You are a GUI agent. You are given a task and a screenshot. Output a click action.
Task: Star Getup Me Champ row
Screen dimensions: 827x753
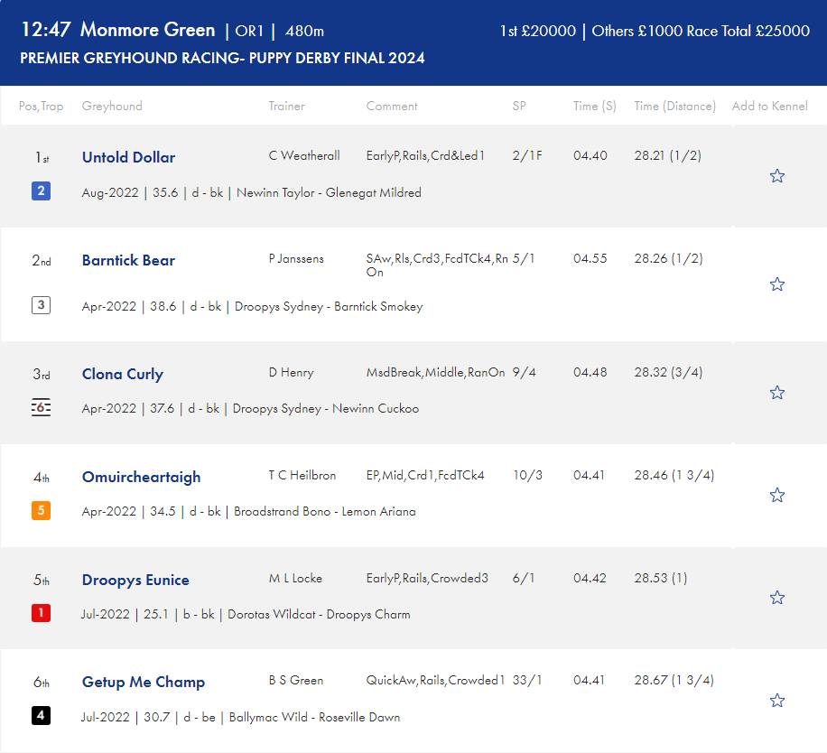click(x=777, y=701)
